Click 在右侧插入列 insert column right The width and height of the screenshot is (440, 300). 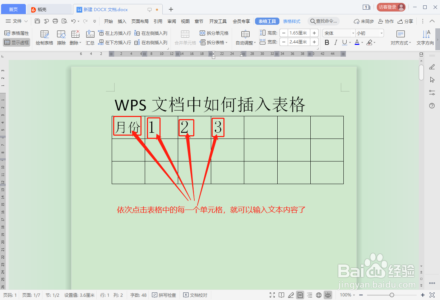point(151,42)
